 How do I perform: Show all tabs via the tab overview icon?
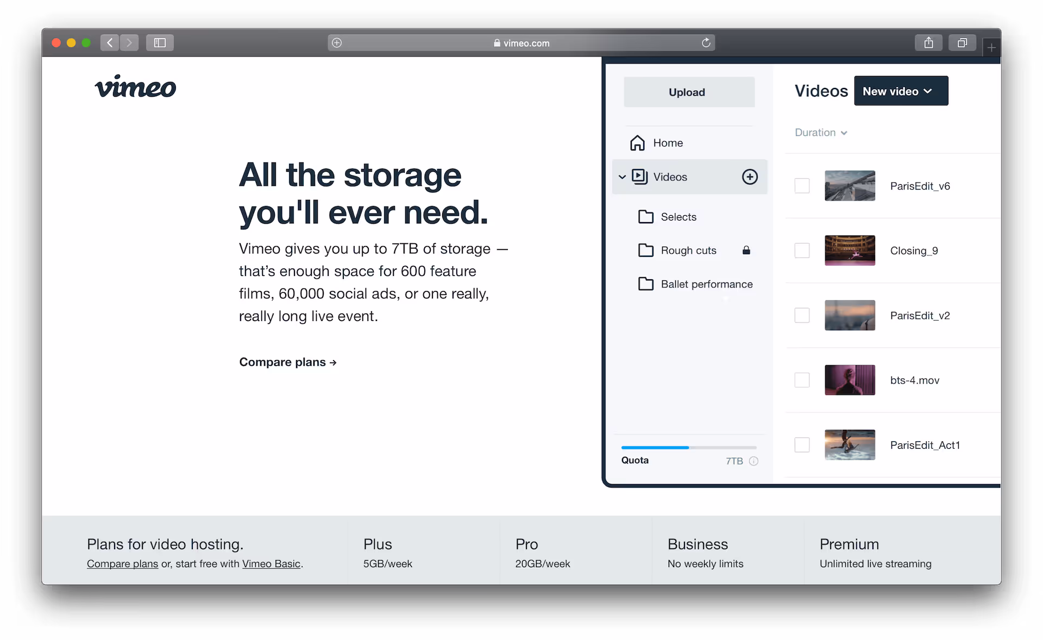[x=962, y=42]
